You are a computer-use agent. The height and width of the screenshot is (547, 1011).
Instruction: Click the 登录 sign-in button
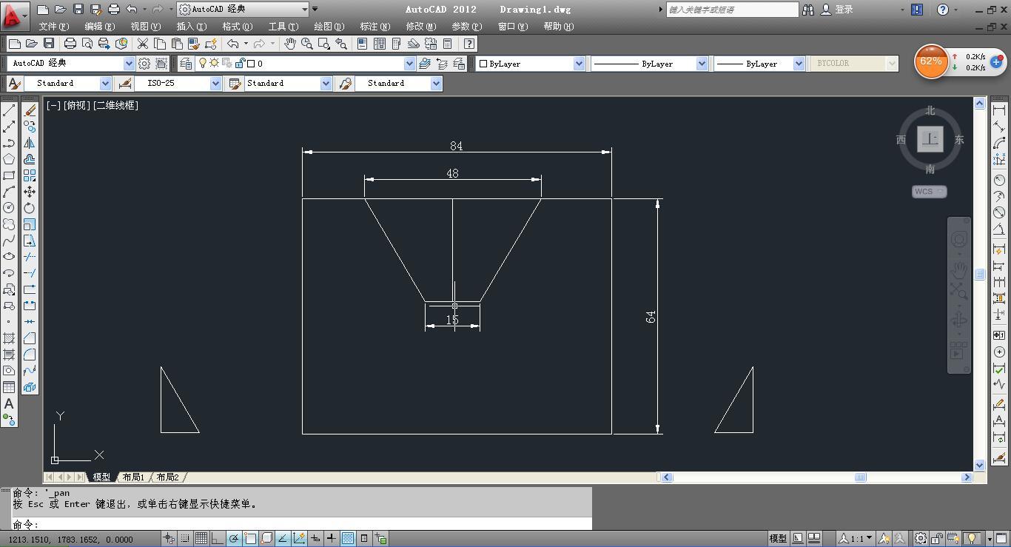tap(844, 10)
